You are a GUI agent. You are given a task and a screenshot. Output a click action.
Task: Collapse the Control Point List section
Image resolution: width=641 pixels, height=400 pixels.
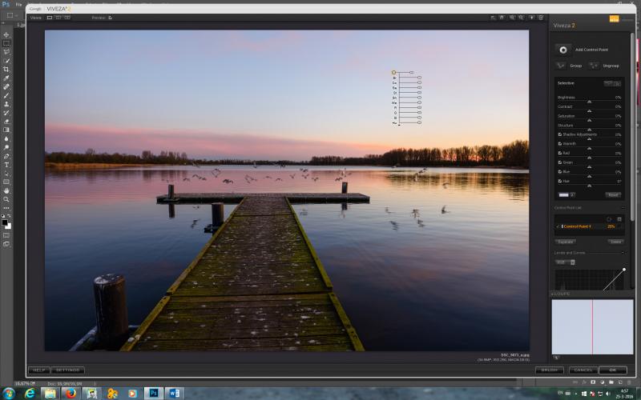(x=623, y=208)
